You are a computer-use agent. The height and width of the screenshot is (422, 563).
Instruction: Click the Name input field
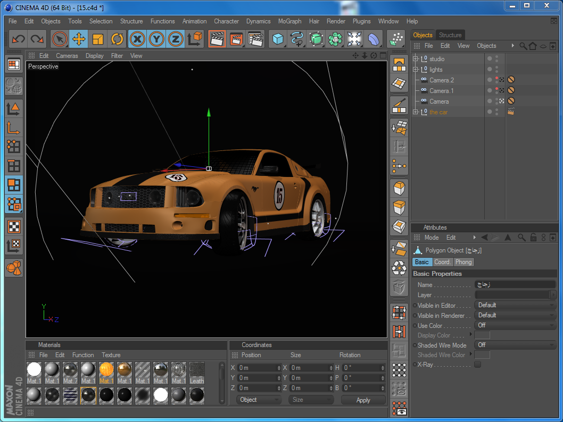pyautogui.click(x=515, y=285)
